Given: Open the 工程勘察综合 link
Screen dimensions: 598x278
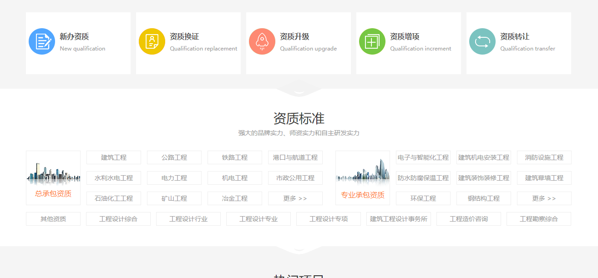Looking at the screenshot, I should pos(538,219).
